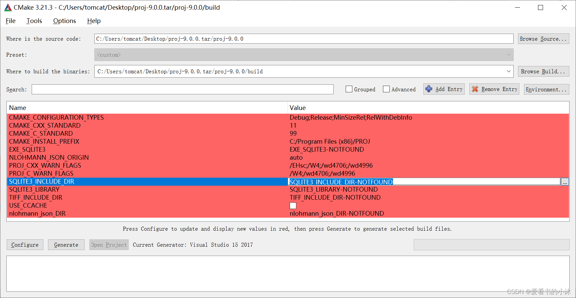This screenshot has width=576, height=298.
Task: Enable the Grouped checkbox
Action: click(x=349, y=89)
